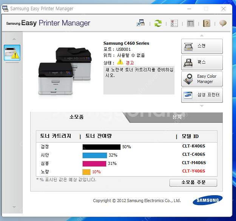
Task: Click the switch to advanced mode icon
Action: 140,23
